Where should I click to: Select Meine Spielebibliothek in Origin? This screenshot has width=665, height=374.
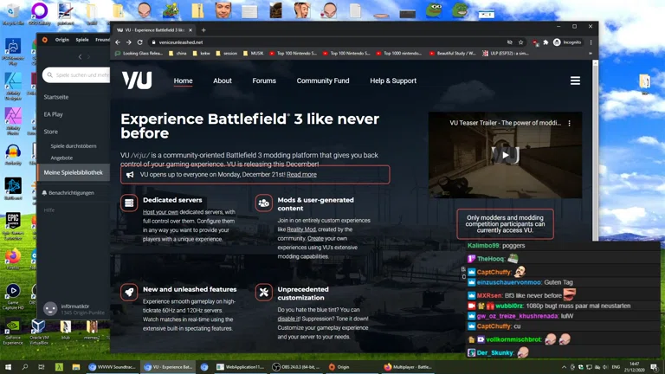(73, 172)
